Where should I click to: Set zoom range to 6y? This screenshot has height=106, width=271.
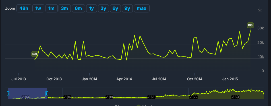coord(115,8)
